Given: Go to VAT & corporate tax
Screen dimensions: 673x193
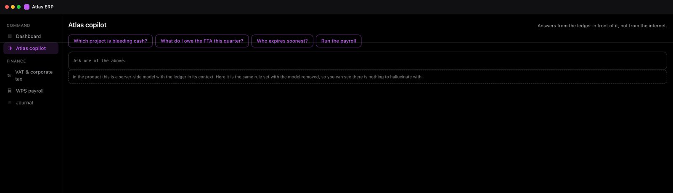Looking at the screenshot, I should (31, 76).
